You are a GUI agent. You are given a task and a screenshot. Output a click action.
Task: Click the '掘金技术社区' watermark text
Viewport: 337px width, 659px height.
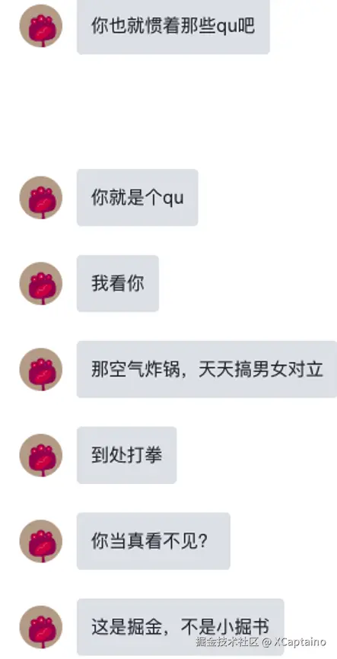tap(227, 641)
